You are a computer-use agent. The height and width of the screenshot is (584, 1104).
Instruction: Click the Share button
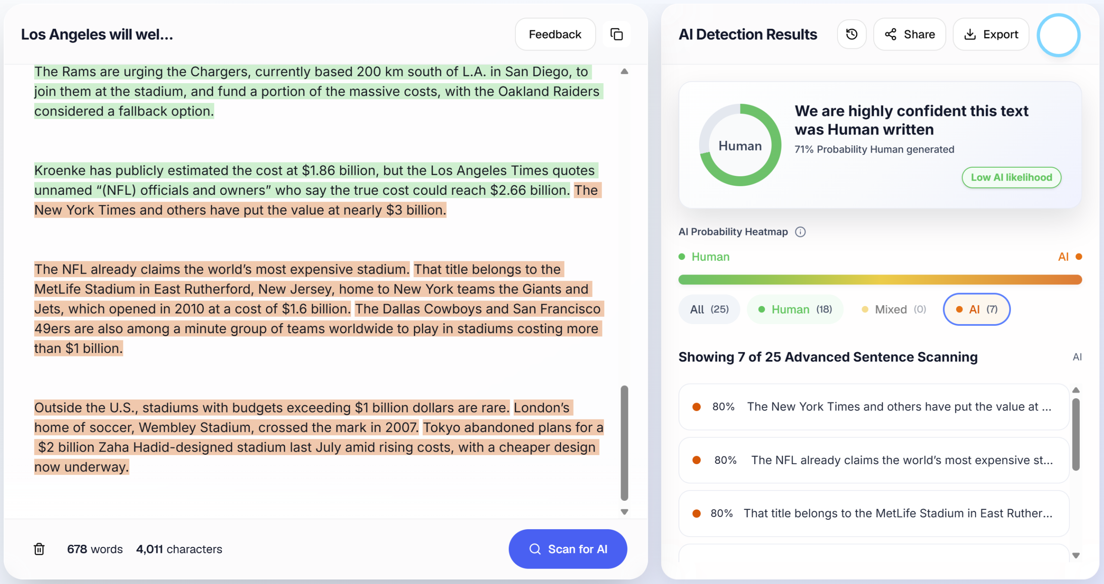click(x=910, y=34)
